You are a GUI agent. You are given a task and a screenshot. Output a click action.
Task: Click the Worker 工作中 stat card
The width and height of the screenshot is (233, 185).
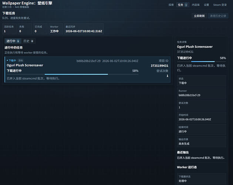55,29
